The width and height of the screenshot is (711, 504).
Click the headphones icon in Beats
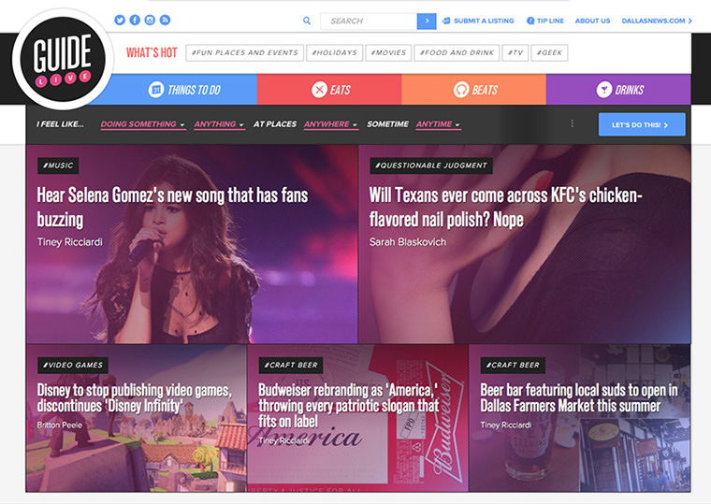point(461,90)
